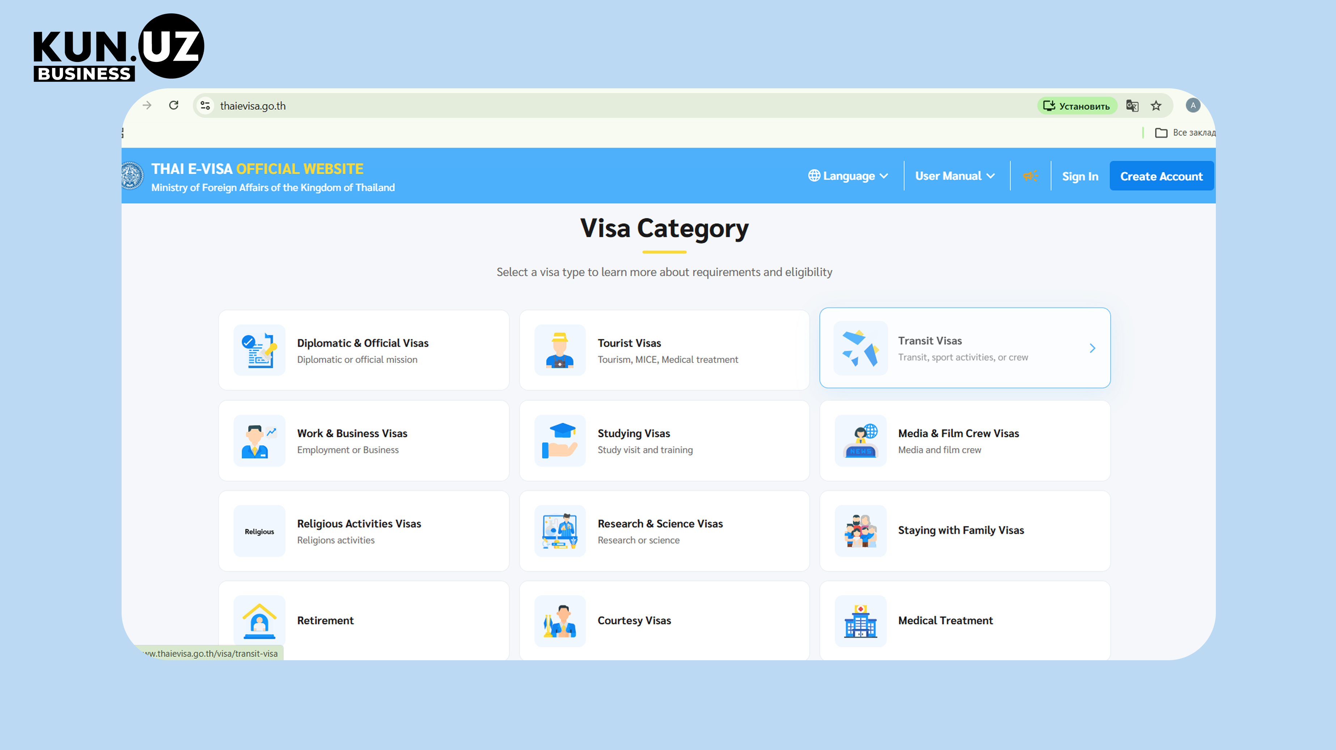The image size is (1336, 750).
Task: Click the Create Account button
Action: 1161,176
